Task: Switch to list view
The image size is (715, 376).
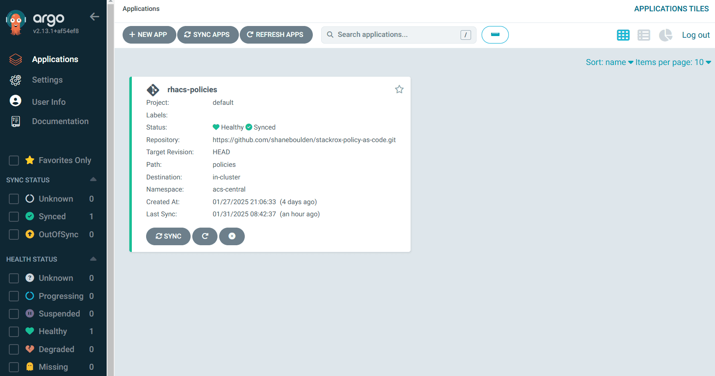Action: (x=644, y=35)
